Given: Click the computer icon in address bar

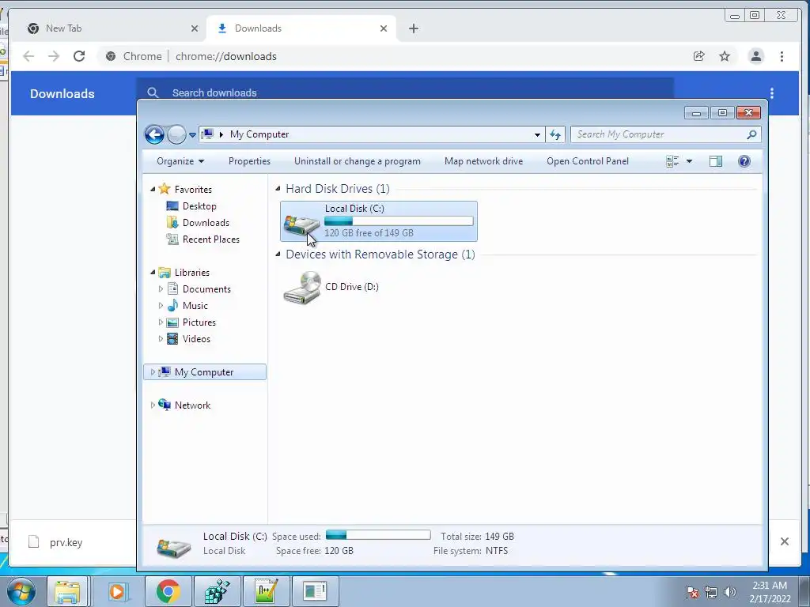Looking at the screenshot, I should (x=208, y=134).
